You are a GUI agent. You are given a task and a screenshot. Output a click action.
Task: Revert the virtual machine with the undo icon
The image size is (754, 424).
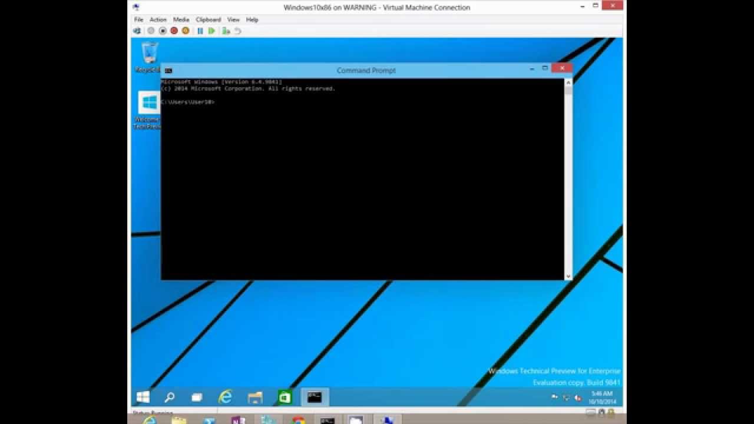(x=237, y=31)
